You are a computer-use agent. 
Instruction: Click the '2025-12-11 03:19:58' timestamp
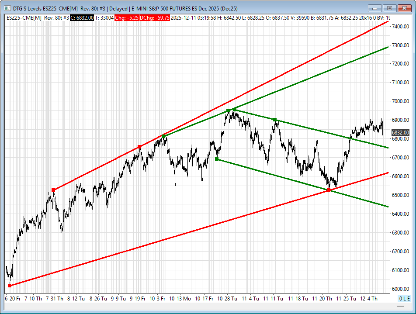pos(194,18)
